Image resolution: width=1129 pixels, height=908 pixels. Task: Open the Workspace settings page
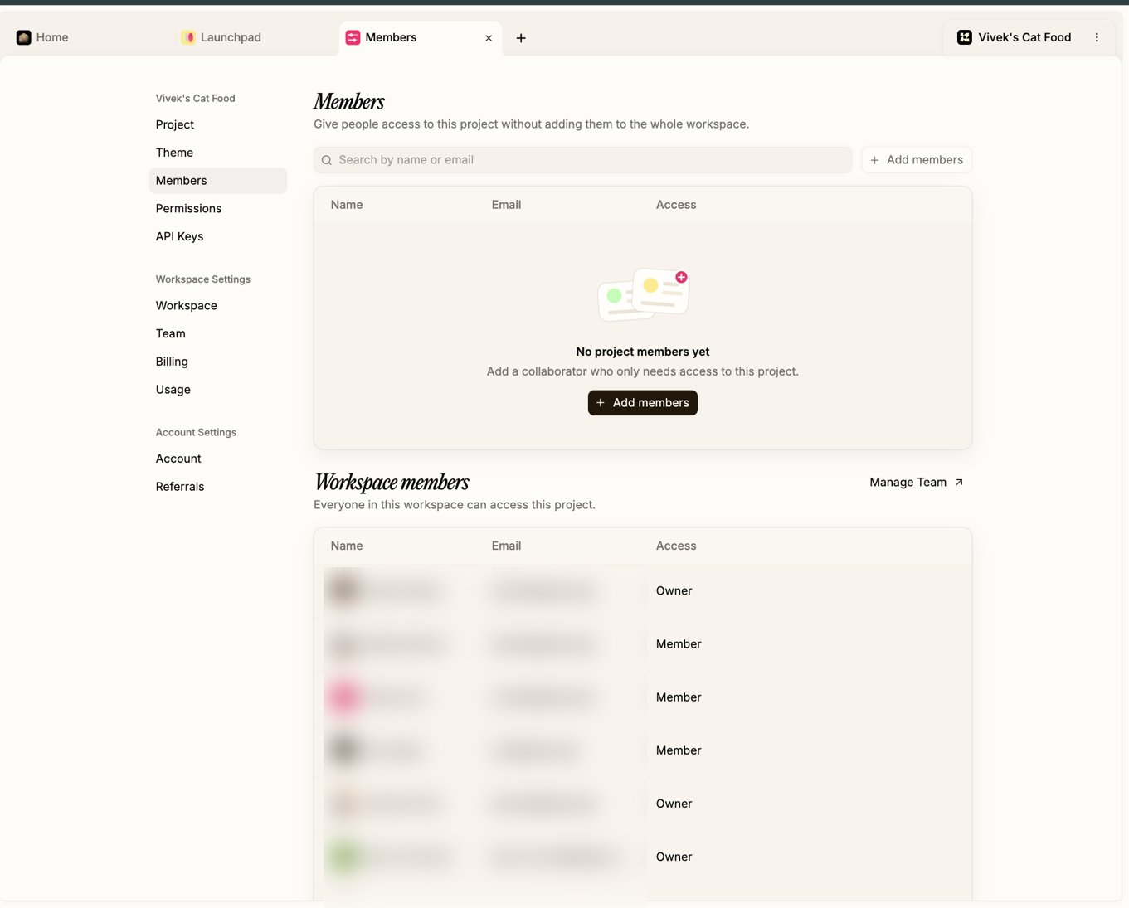pos(218,305)
